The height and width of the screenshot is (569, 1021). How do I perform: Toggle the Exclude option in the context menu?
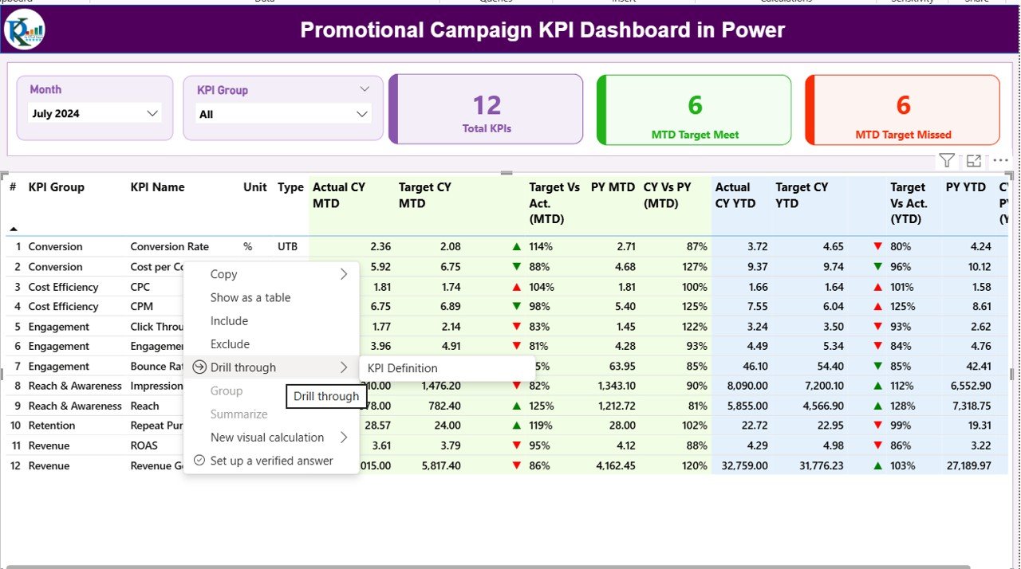coord(229,343)
